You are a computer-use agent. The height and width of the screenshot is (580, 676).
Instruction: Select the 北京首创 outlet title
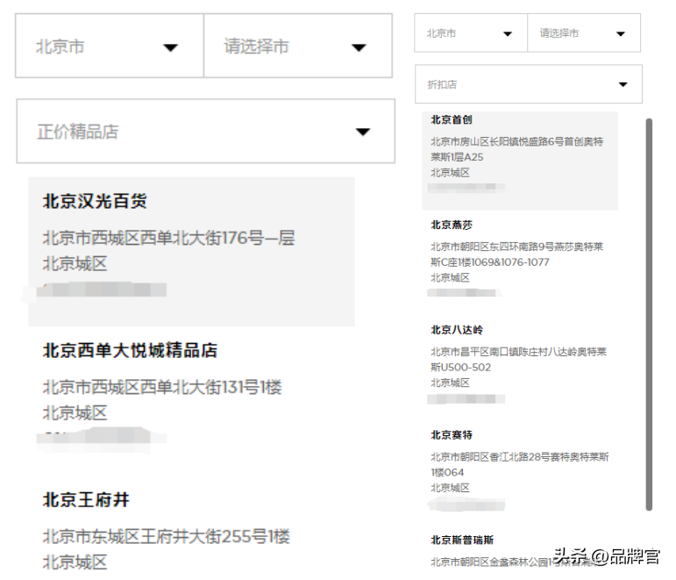(452, 119)
